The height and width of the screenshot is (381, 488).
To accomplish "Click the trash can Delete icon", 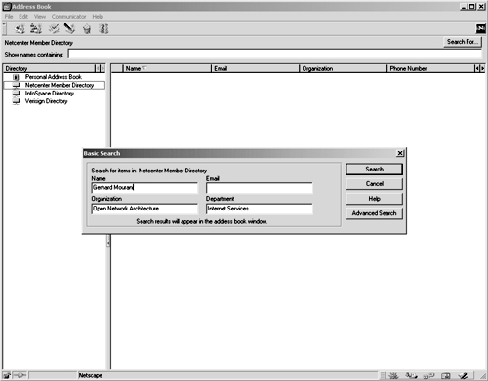I will point(87,29).
